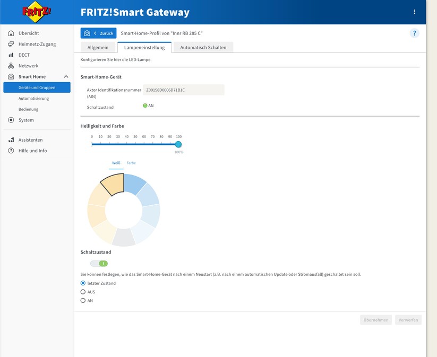Open System via its target icon
The width and height of the screenshot is (437, 357).
click(11, 119)
